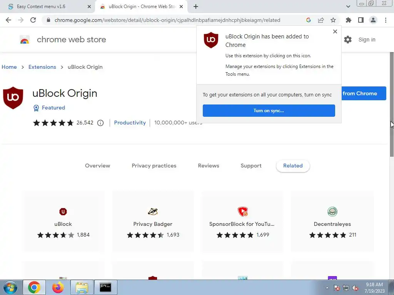
Task: Click the uBlock related extension icon
Action: (x=63, y=212)
